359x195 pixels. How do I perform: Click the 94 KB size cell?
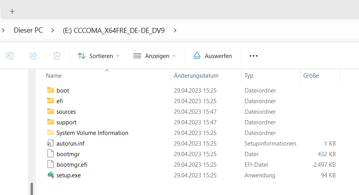tap(328, 175)
